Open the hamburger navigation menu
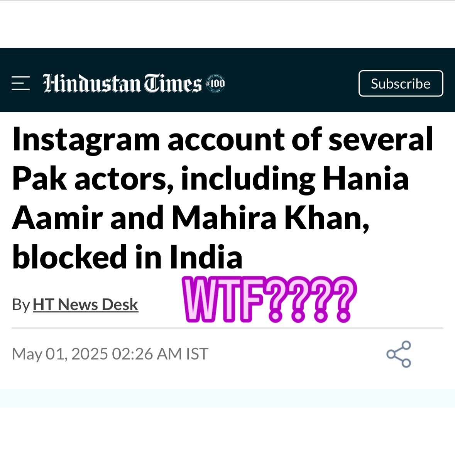Screen dimensions: 455x455 (x=21, y=83)
